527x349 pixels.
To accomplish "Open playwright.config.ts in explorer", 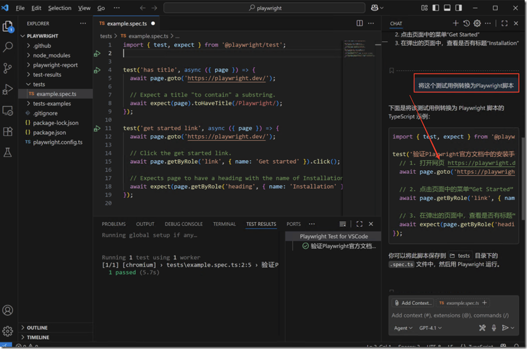I will click(57, 142).
